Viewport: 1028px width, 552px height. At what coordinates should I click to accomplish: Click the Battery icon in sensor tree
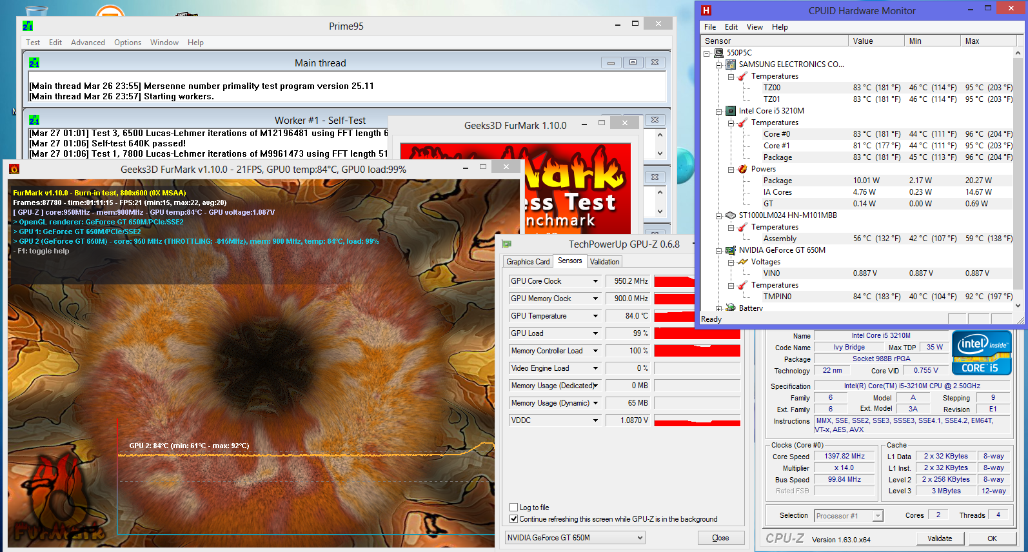731,308
